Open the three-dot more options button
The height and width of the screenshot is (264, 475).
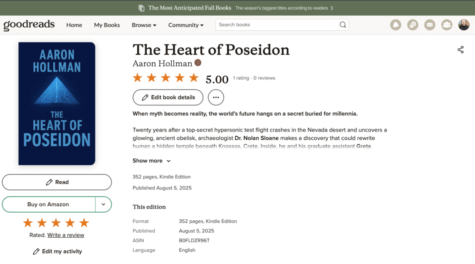click(216, 97)
